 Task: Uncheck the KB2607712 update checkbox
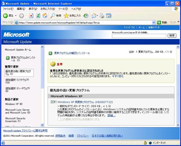(x=52, y=102)
